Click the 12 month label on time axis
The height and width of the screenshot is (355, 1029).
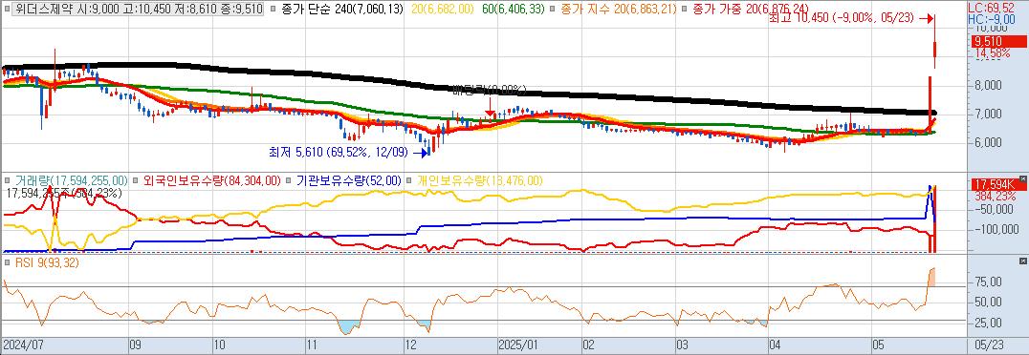pyautogui.click(x=411, y=345)
